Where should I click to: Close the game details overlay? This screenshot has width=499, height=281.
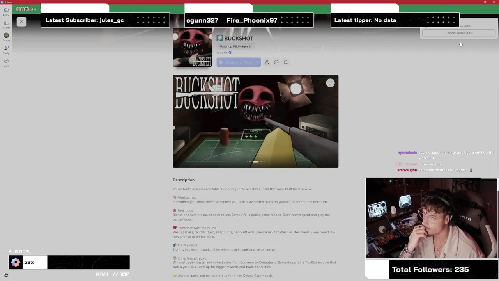pos(21,21)
